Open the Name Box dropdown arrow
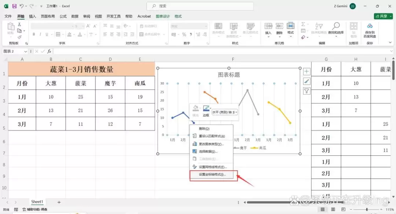Viewport: 396px width, 214px height. (x=26, y=51)
